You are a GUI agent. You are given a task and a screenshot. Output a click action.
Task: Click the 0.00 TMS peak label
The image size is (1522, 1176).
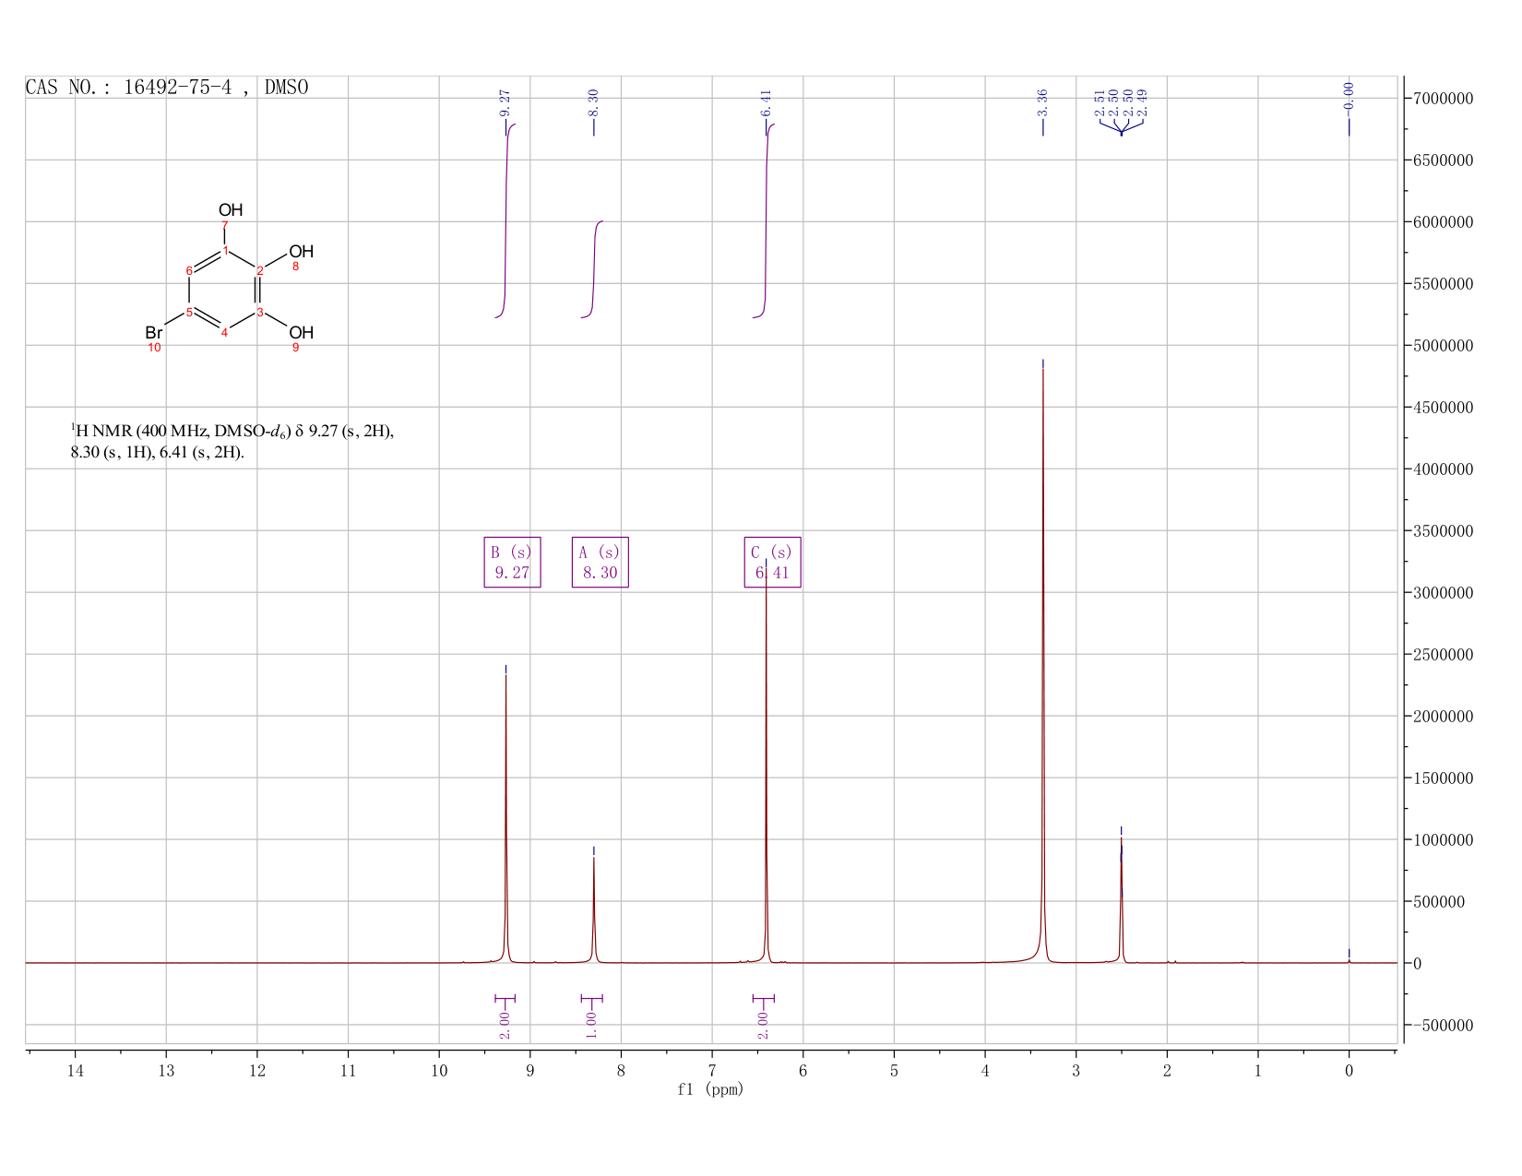pyautogui.click(x=1349, y=95)
